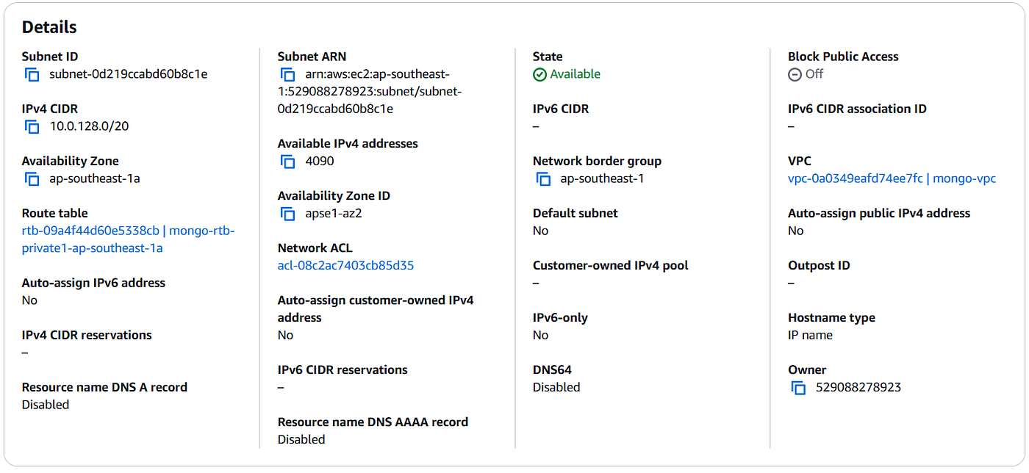Click the DNS64 Disabled value
Image resolution: width=1029 pixels, height=473 pixels.
point(556,388)
